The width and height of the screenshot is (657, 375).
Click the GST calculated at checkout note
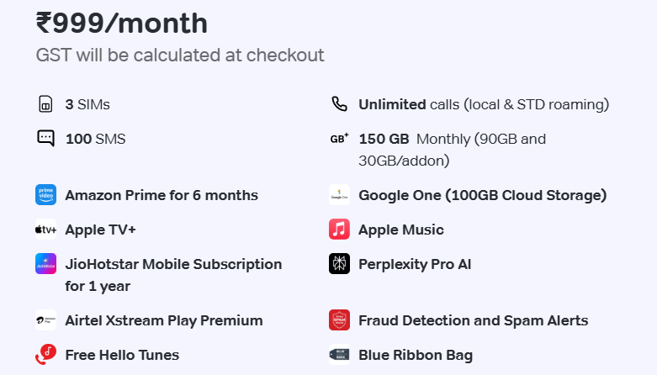tap(180, 55)
